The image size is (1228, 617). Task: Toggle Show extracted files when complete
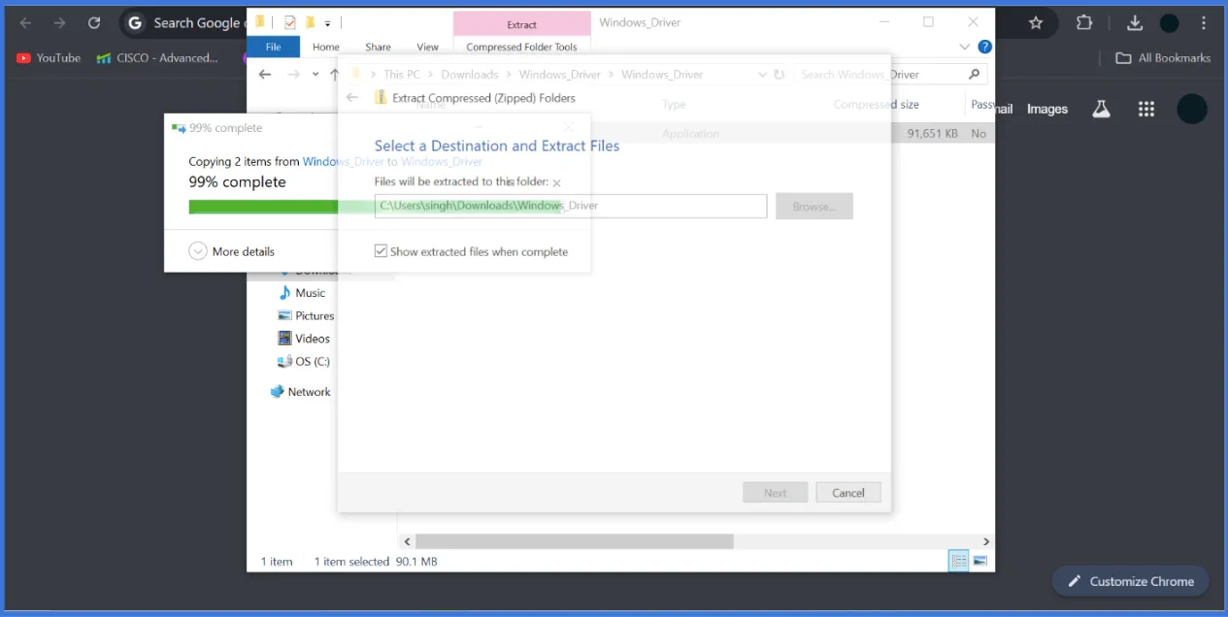pyautogui.click(x=471, y=251)
